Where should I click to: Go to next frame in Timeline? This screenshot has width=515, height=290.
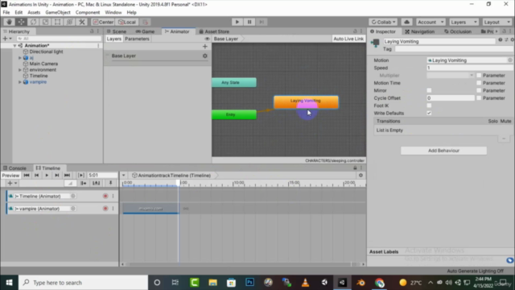[57, 176]
